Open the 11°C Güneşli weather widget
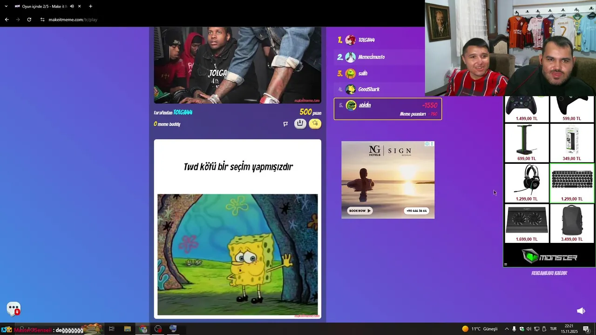 (480, 329)
